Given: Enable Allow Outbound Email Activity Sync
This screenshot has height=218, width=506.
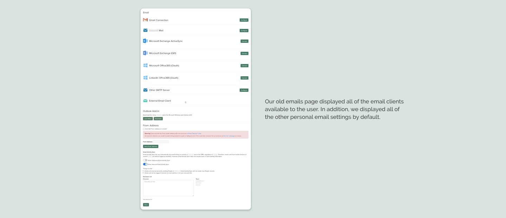Looking at the screenshot, I should (145, 160).
